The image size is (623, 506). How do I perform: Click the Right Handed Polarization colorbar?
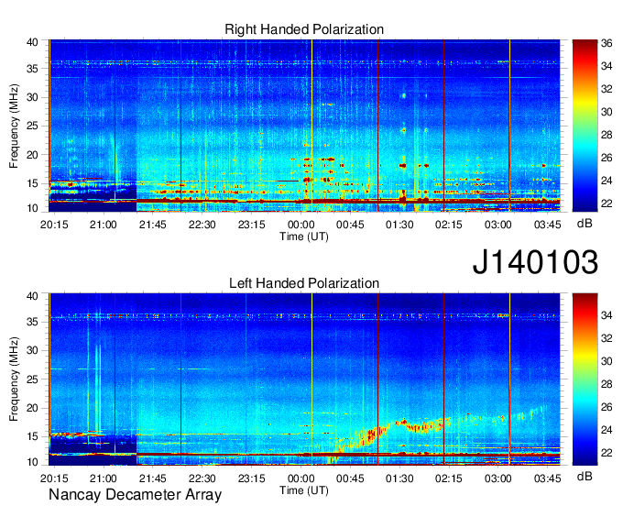(x=585, y=126)
